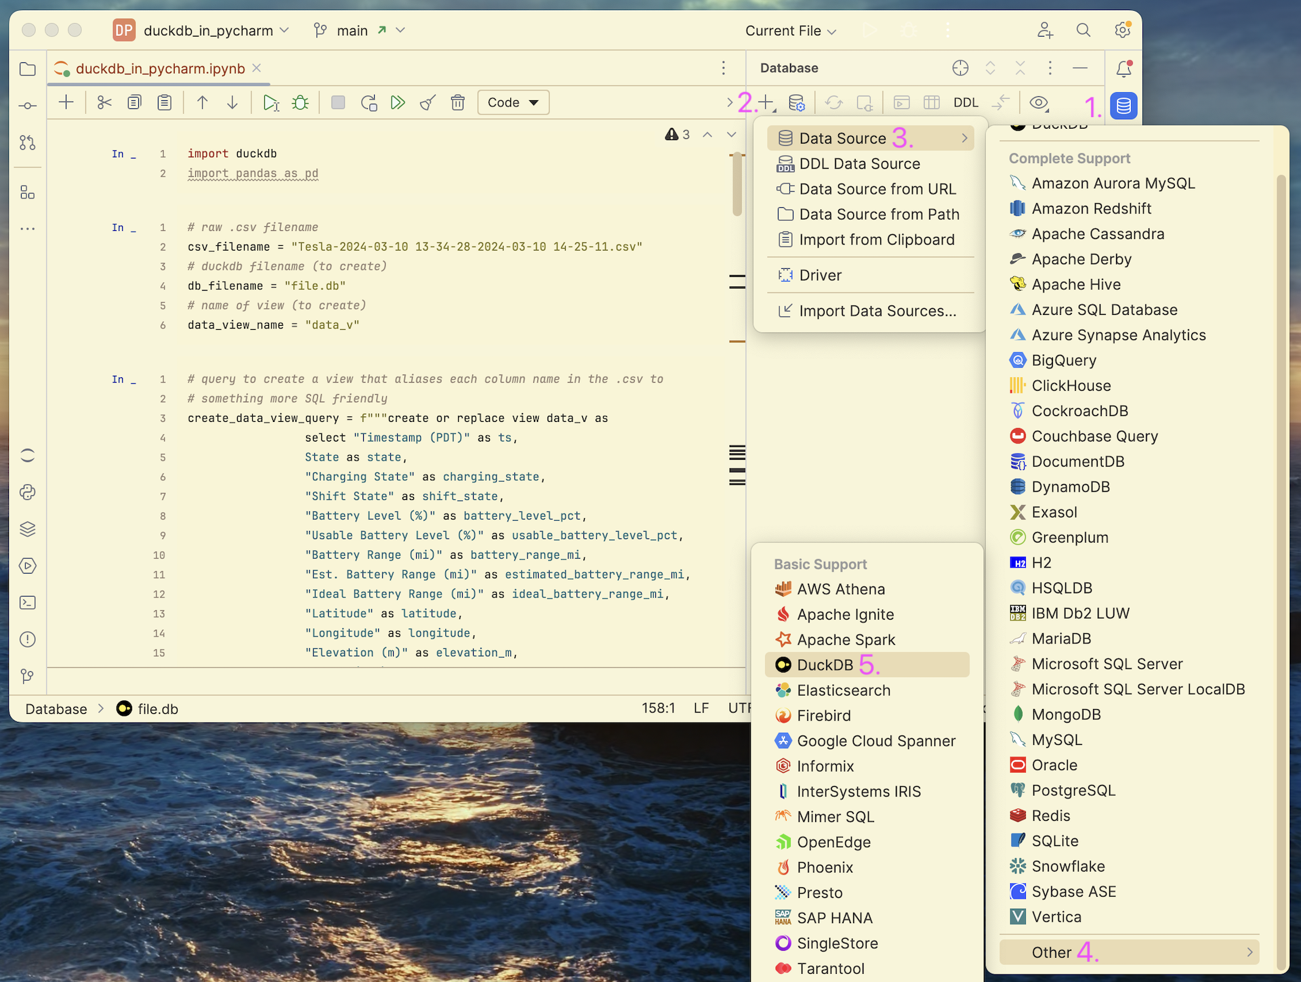Click Import from Clipboard option
The height and width of the screenshot is (982, 1301).
(x=877, y=239)
